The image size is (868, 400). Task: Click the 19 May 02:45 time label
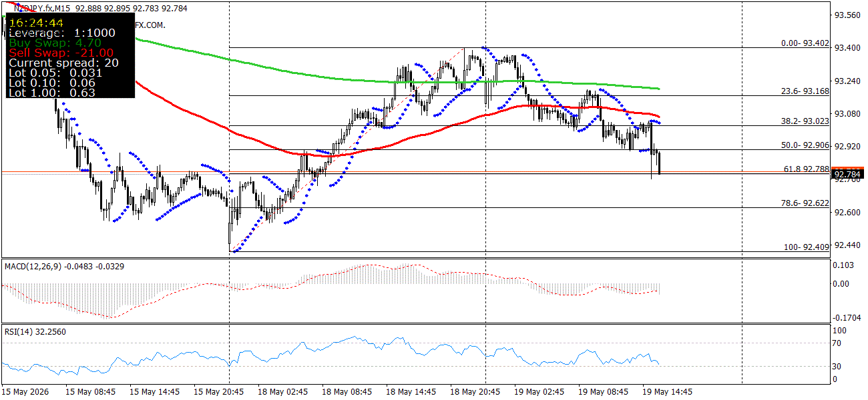pyautogui.click(x=539, y=391)
